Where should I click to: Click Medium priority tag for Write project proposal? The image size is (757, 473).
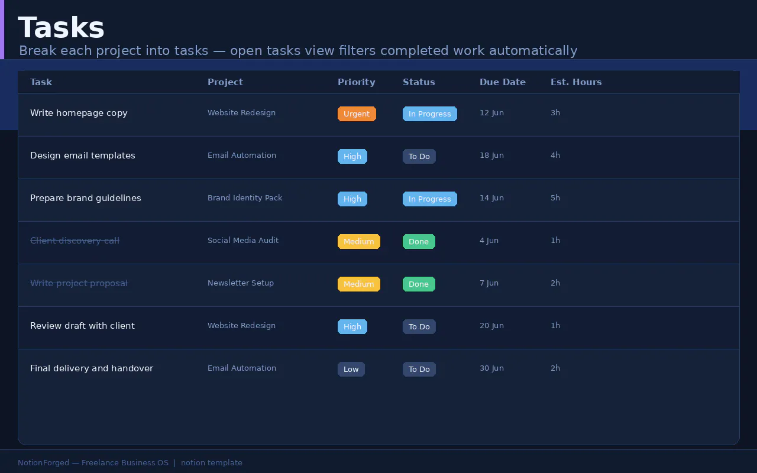(x=359, y=284)
